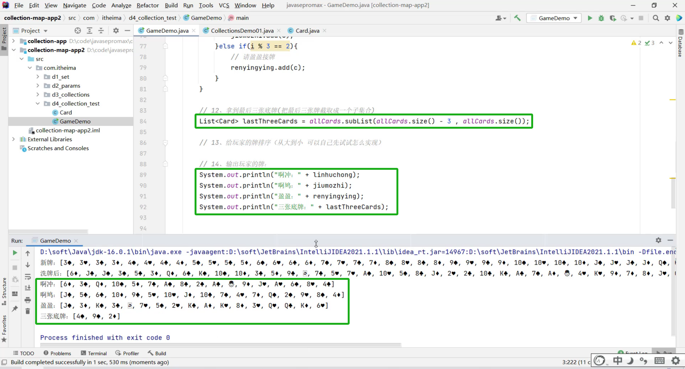This screenshot has width=685, height=369.
Task: Rerun program in Run panel
Action: click(15, 253)
